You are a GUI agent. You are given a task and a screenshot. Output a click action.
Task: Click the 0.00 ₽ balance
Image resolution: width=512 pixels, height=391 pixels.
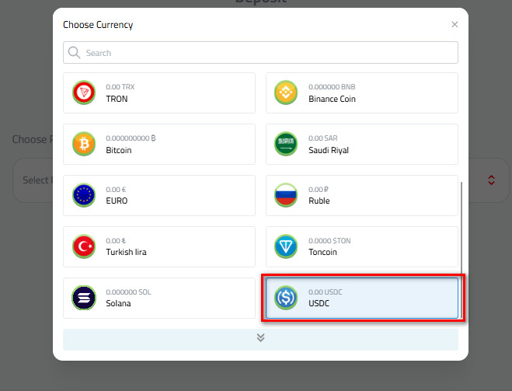point(319,190)
